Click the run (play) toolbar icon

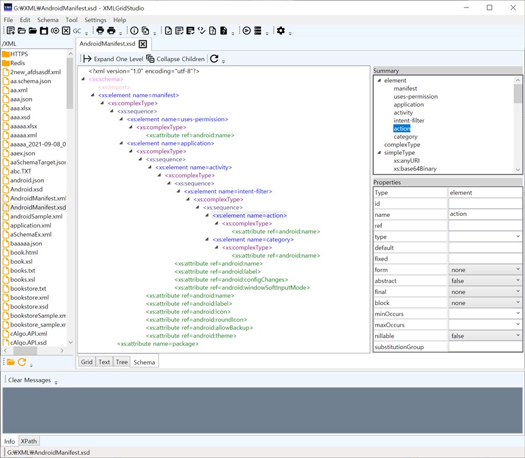(x=246, y=31)
